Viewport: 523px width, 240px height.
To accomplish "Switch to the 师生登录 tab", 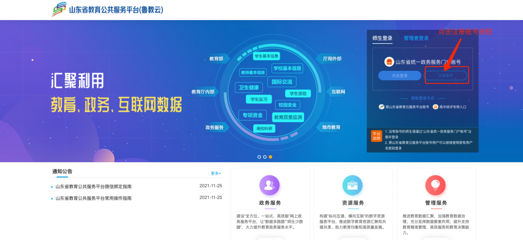I will coord(382,38).
